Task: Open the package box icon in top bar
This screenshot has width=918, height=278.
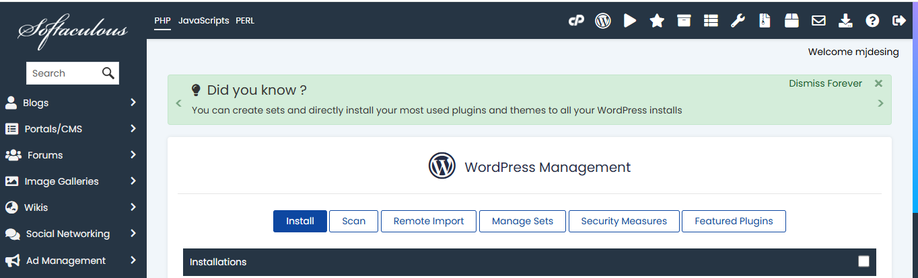Action: click(x=791, y=21)
